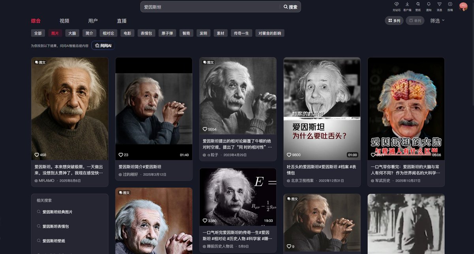Click related search 爱因斯坦经典图片

coord(57,212)
